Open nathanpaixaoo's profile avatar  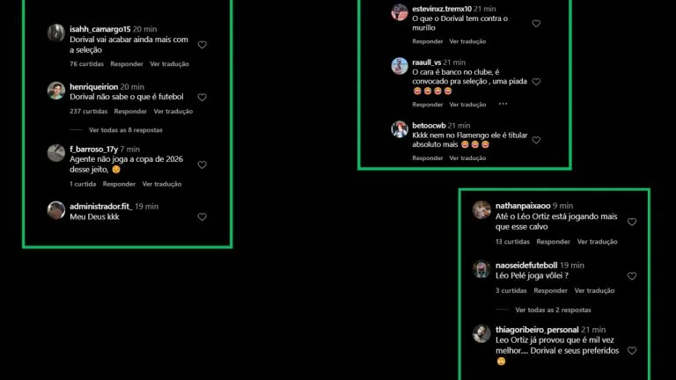click(481, 210)
